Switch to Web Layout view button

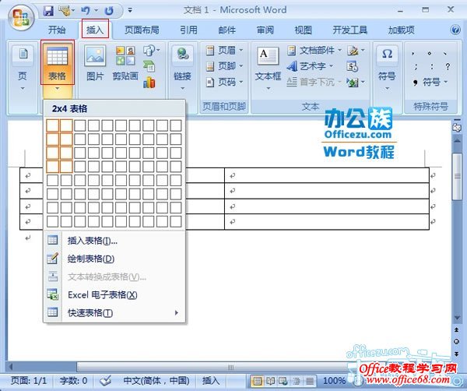click(283, 381)
